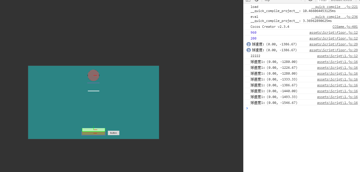360x172 pixels.
Task: Click the 'eval' console message
Action: point(254,17)
